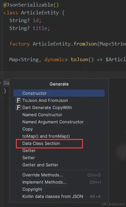Click the F icon beside ToJson And FromJson

click(x=18, y=100)
